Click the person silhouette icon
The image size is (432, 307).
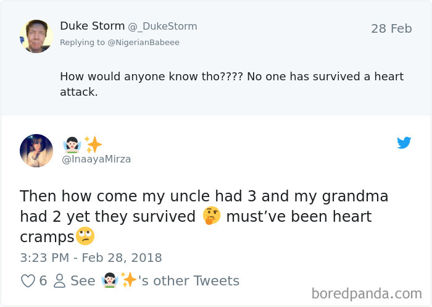[x=60, y=281]
